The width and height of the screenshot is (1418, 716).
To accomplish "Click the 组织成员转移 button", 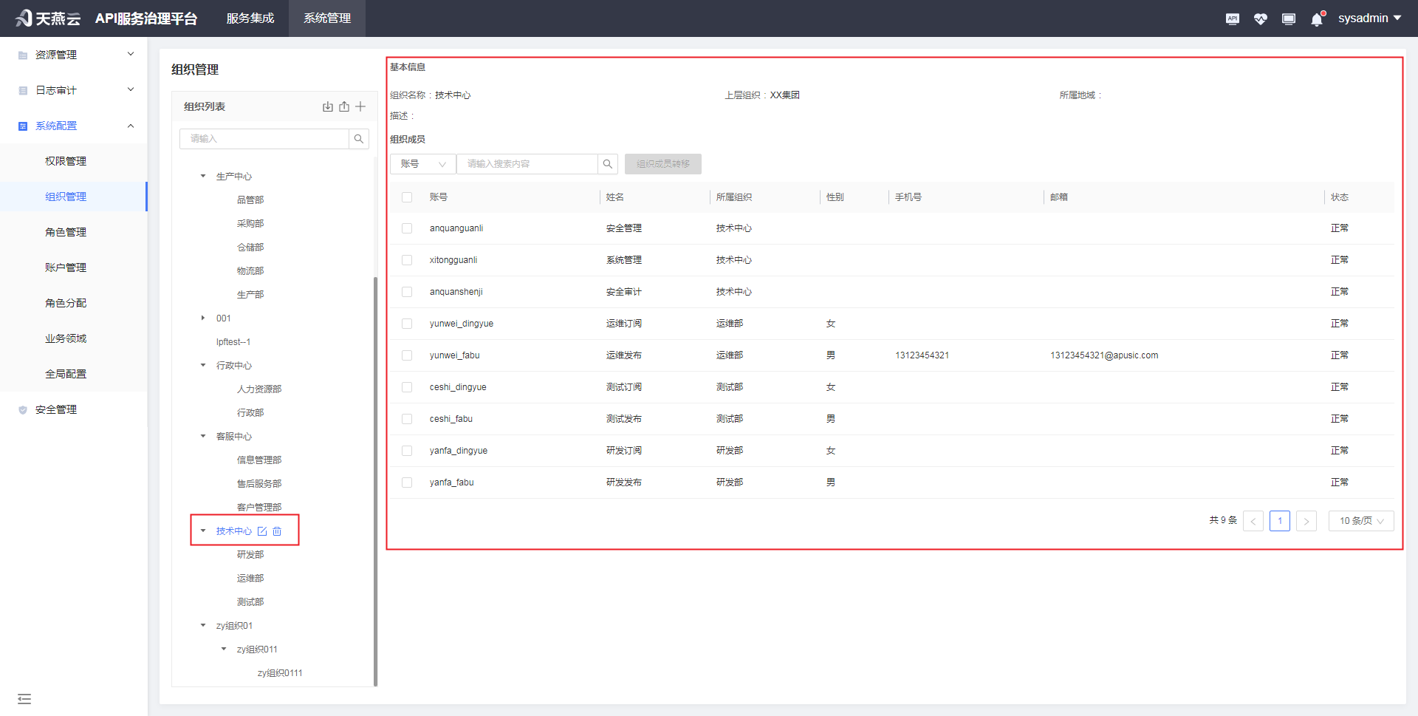I will tap(662, 164).
